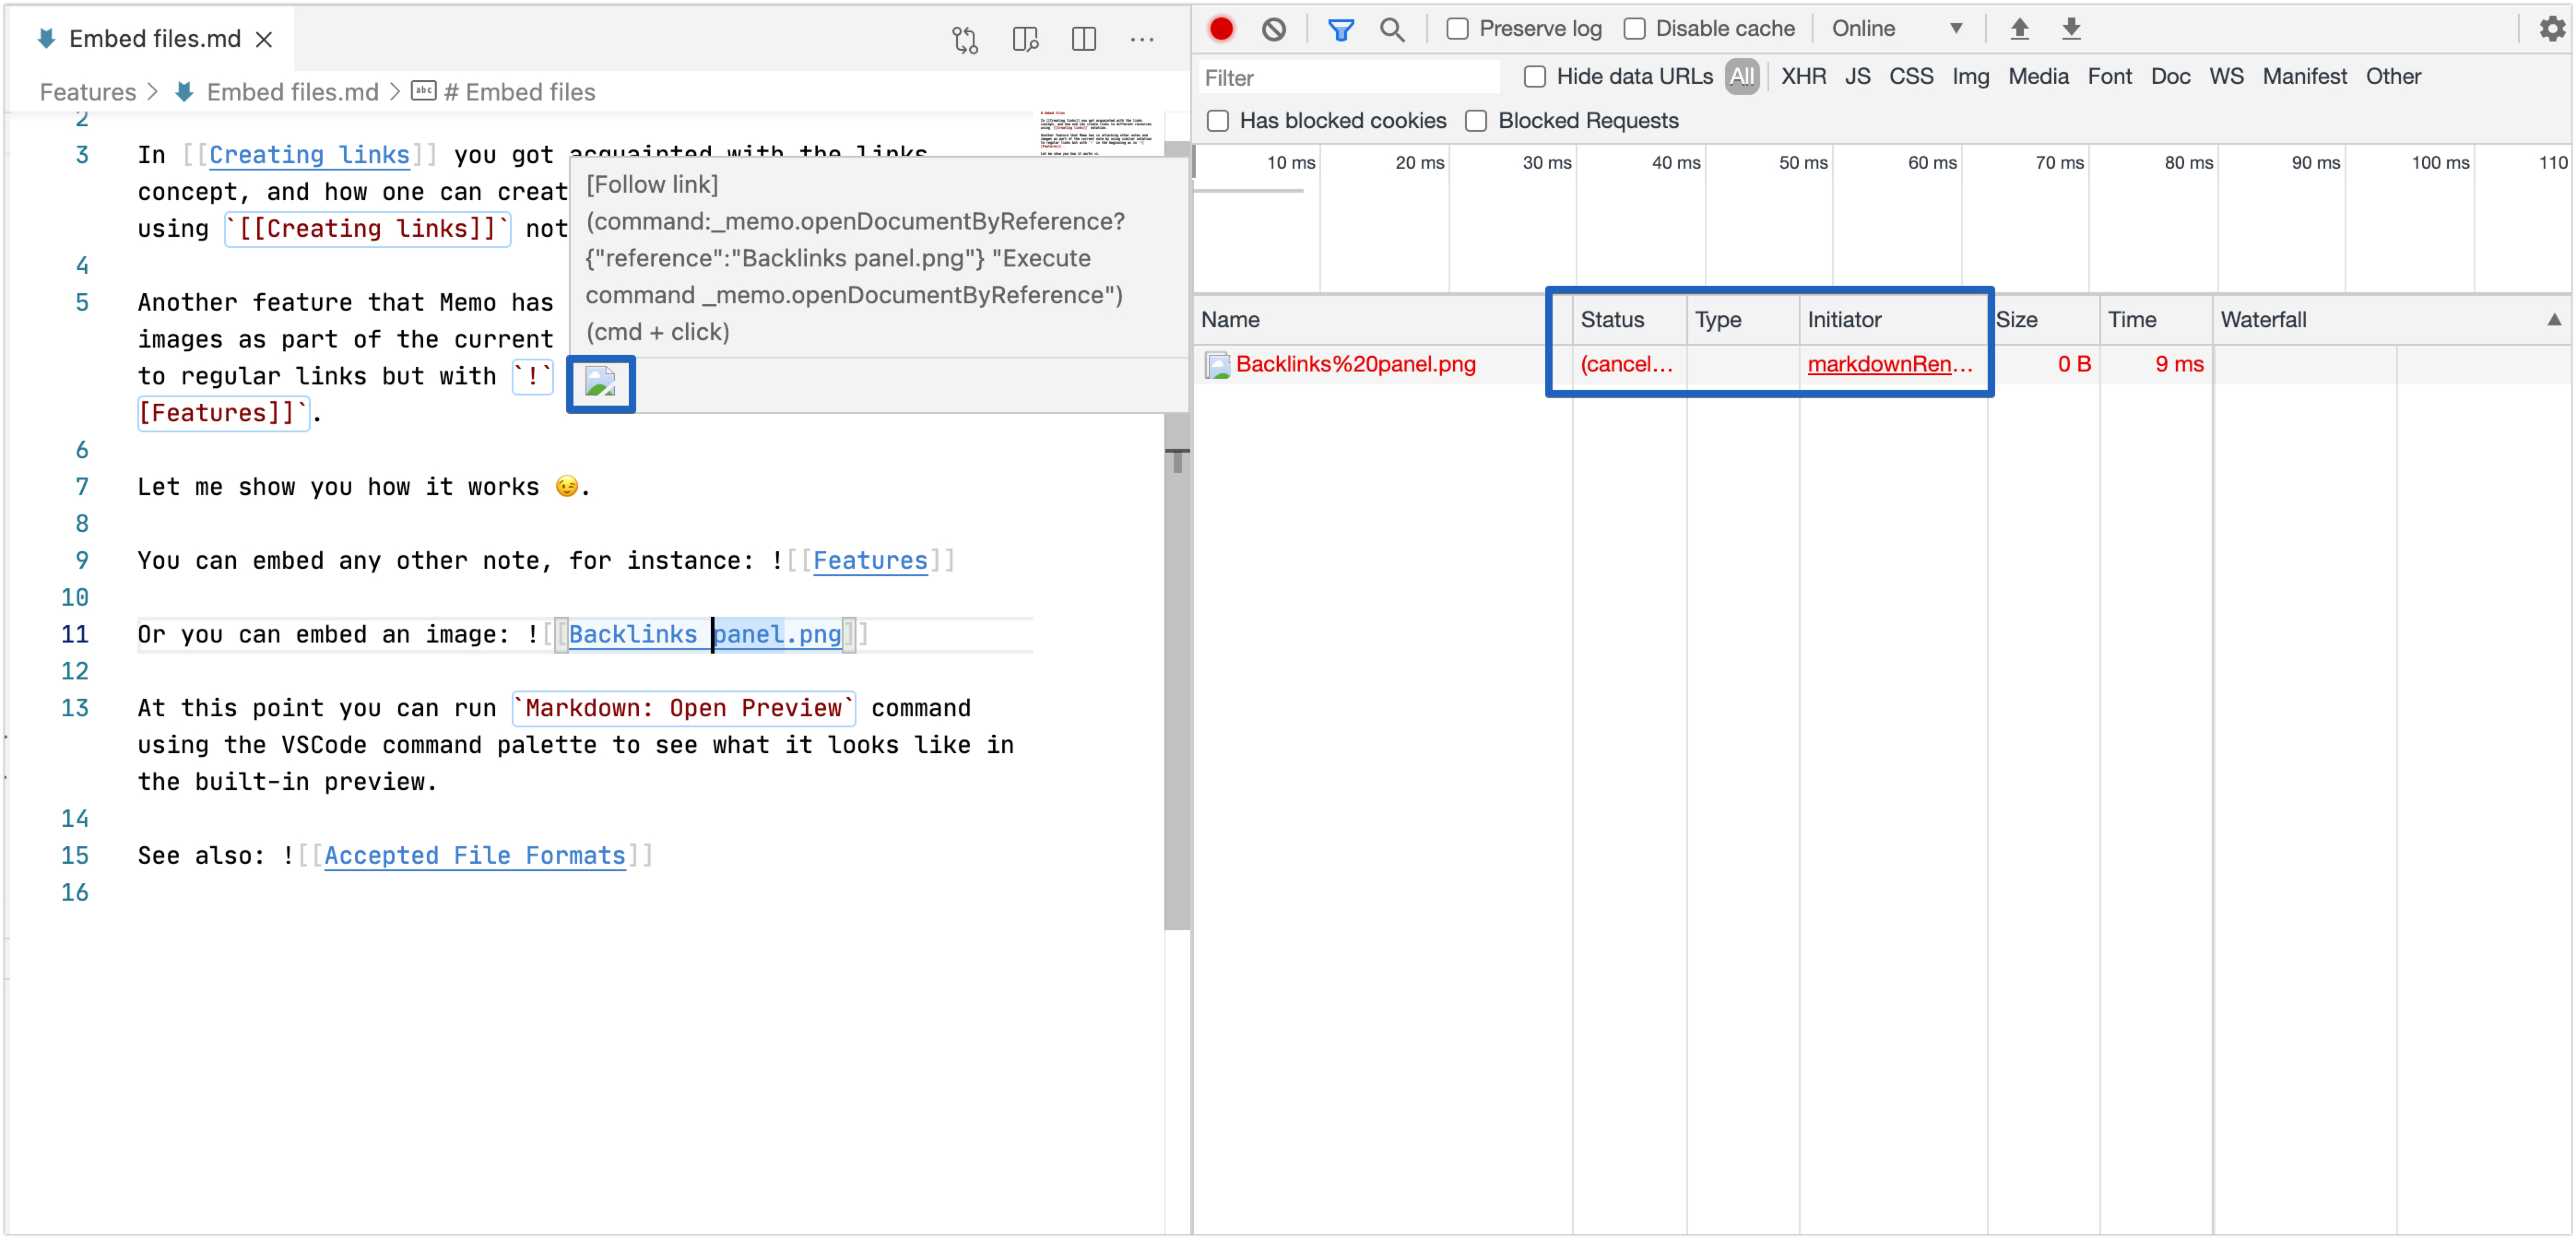Filter requests by XHR
The image size is (2576, 1239).
pos(1803,77)
